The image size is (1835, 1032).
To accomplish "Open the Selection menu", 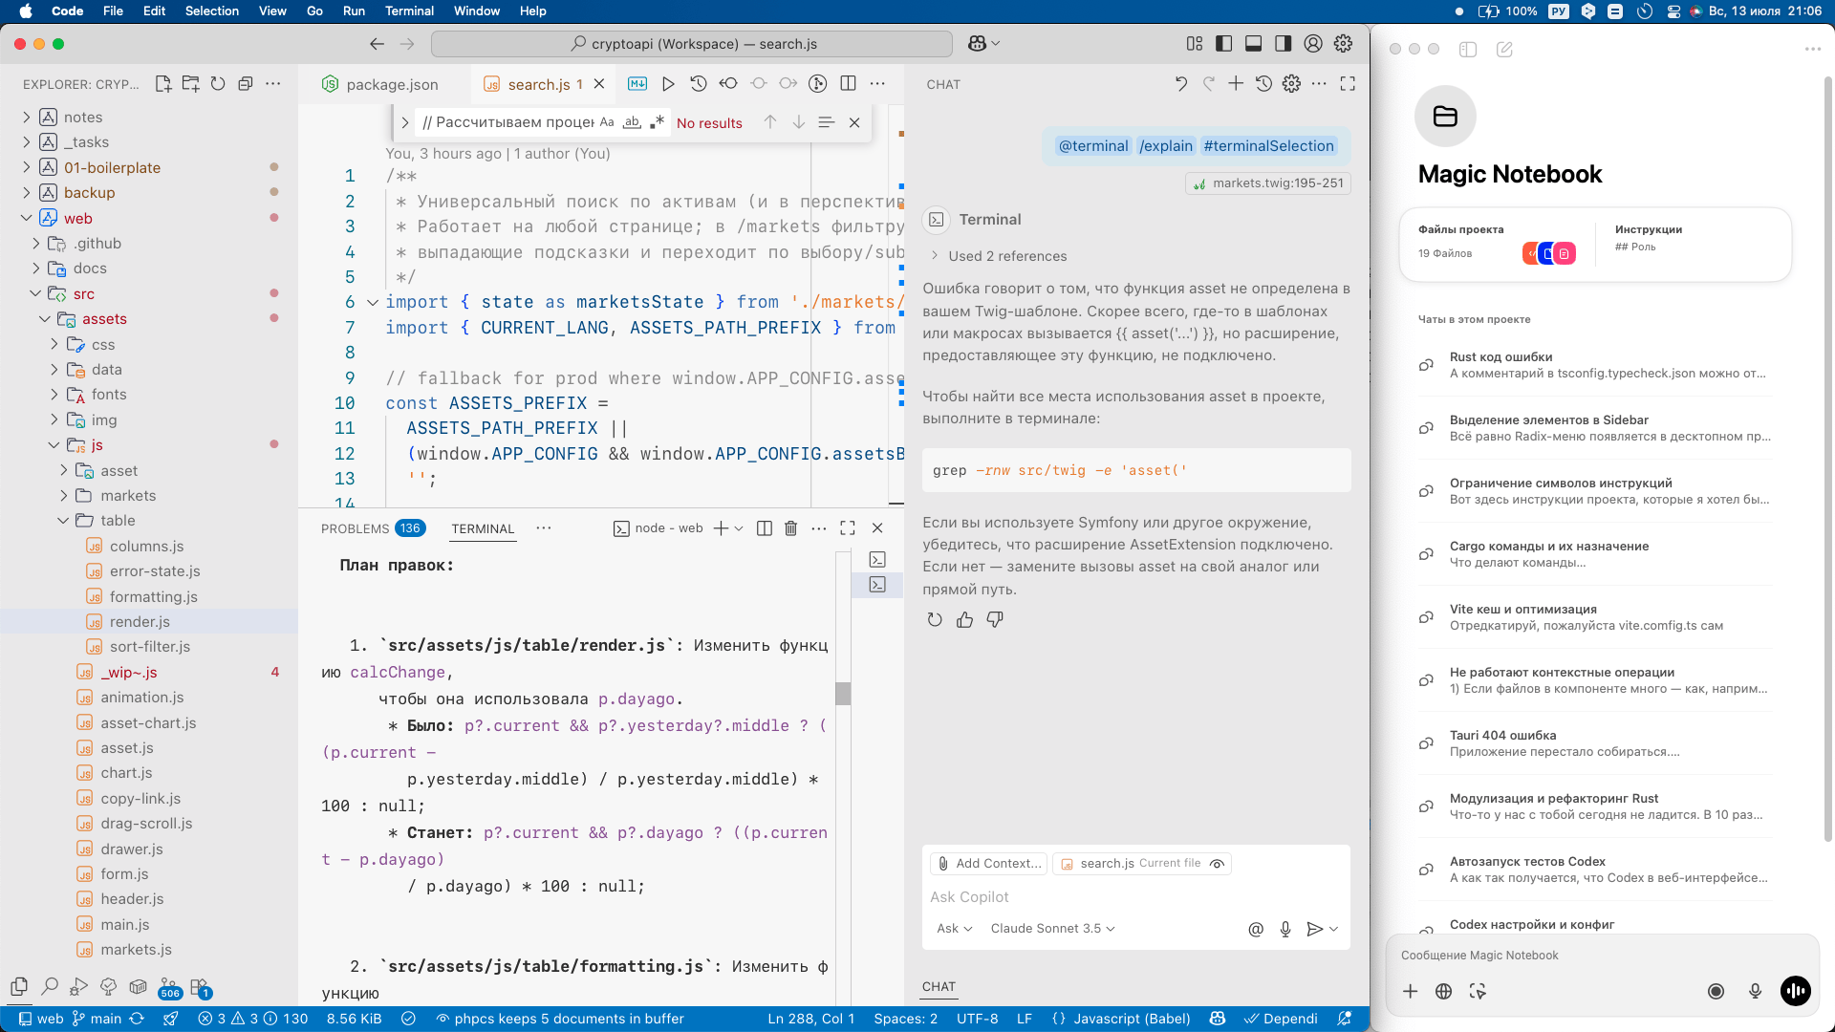I will coord(211,11).
